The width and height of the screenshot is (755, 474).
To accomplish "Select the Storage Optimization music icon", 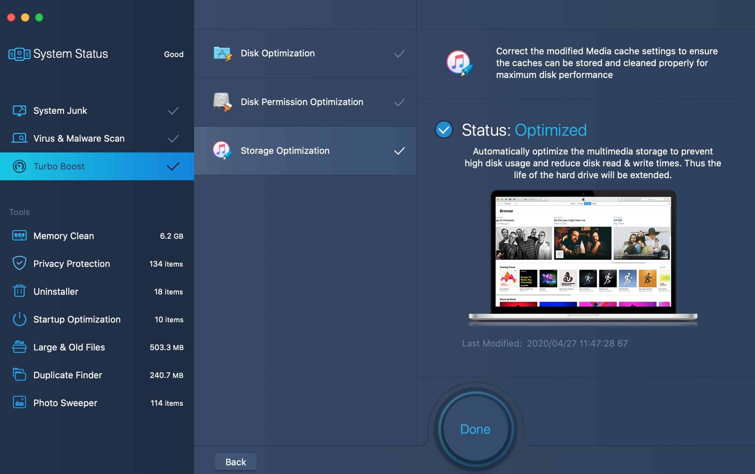I will (221, 150).
